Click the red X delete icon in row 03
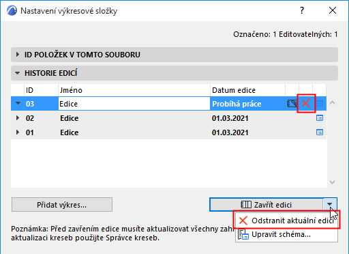The width and height of the screenshot is (349, 254). [x=306, y=104]
